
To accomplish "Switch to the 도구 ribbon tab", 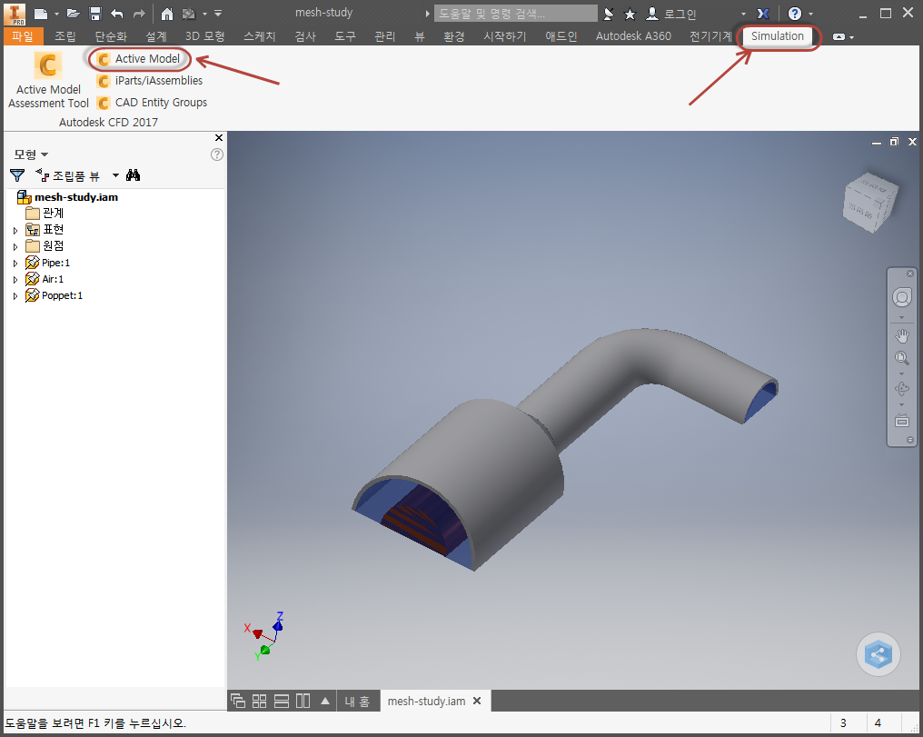I will point(345,36).
